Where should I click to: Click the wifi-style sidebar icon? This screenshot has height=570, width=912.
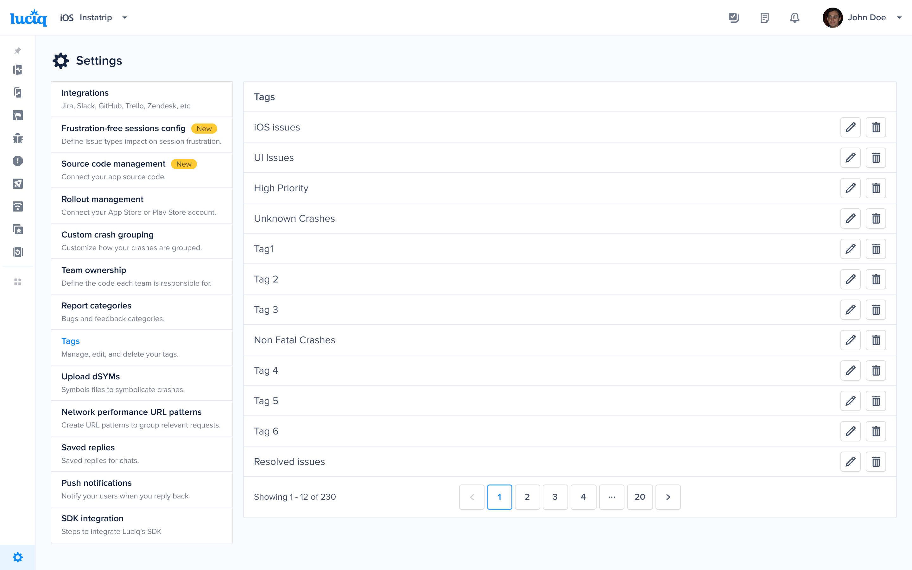pos(18,206)
